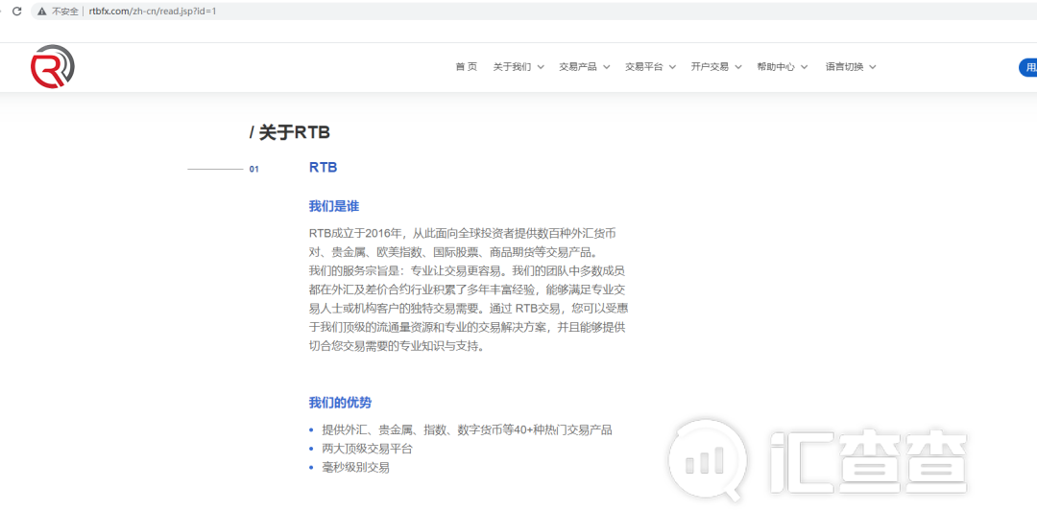1037x510 pixels.
Task: Click the 我们是谁 subheading
Action: [334, 207]
